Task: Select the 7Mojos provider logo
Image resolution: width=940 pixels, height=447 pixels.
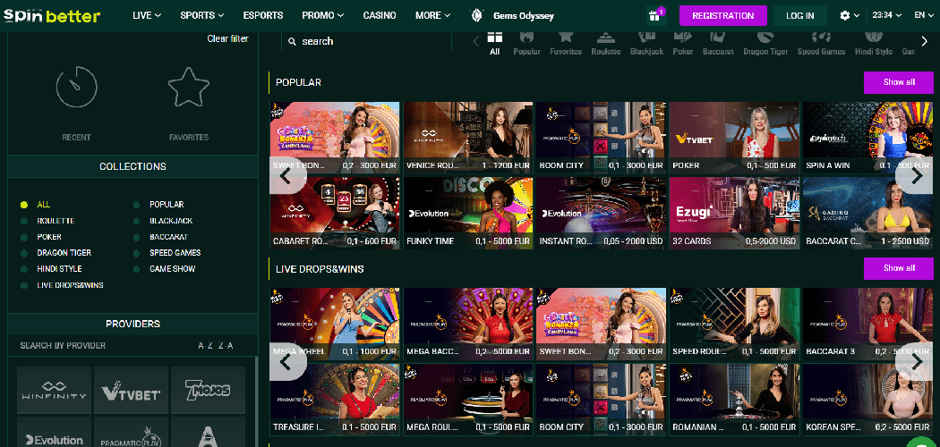Action: pyautogui.click(x=208, y=391)
